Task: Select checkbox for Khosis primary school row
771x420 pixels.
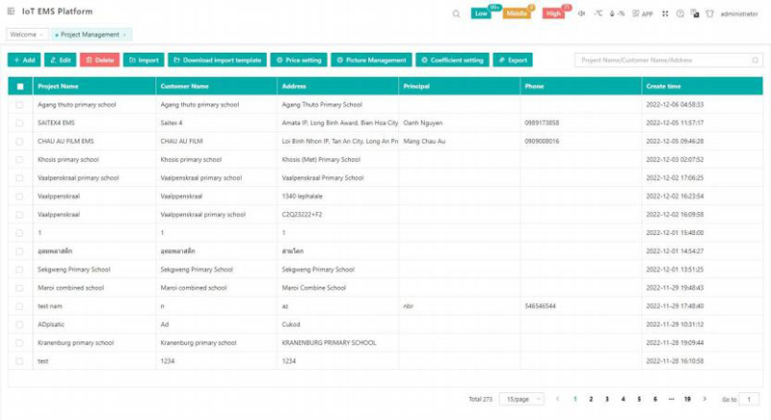Action: pos(20,159)
